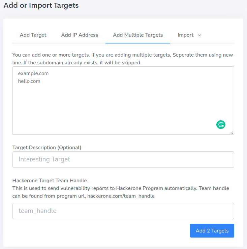Viewport: 247px width, 249px height.
Task: Click the Add or Import Targets heading
Action: [41, 6]
